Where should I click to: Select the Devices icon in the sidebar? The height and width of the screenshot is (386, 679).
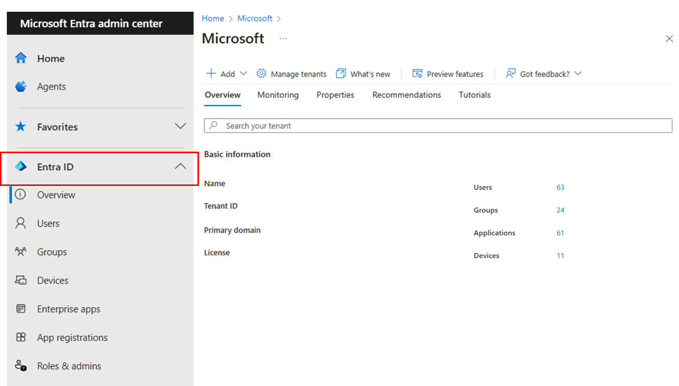pyautogui.click(x=21, y=280)
